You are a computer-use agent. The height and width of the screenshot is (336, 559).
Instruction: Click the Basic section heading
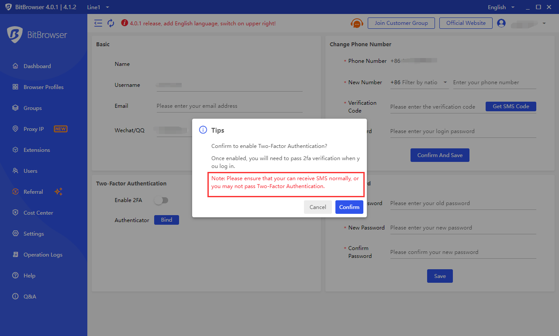[x=103, y=45]
